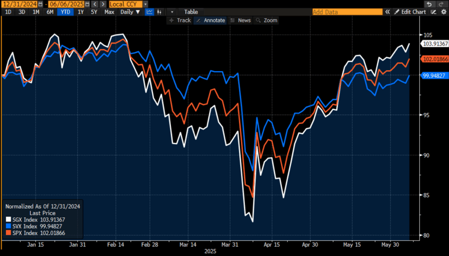The image size is (449, 256).
Task: Click the Normalized As Of 12/31/2024 text
Action: [x=43, y=206]
